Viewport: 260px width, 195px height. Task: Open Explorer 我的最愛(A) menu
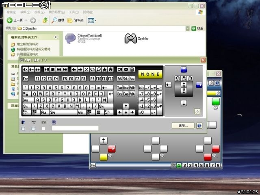(56, 12)
